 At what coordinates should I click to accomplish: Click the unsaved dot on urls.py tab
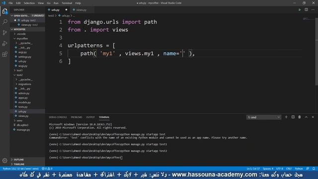66,10
